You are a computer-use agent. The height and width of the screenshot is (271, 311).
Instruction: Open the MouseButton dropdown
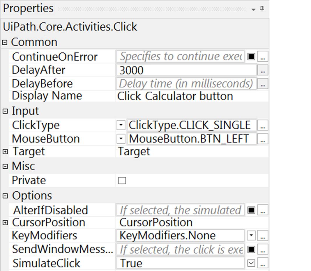point(121,139)
